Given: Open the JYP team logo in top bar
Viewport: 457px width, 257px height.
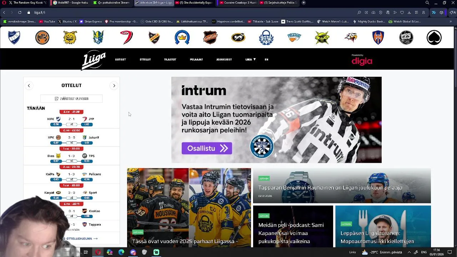Looking at the screenshot, I should pos(126,37).
